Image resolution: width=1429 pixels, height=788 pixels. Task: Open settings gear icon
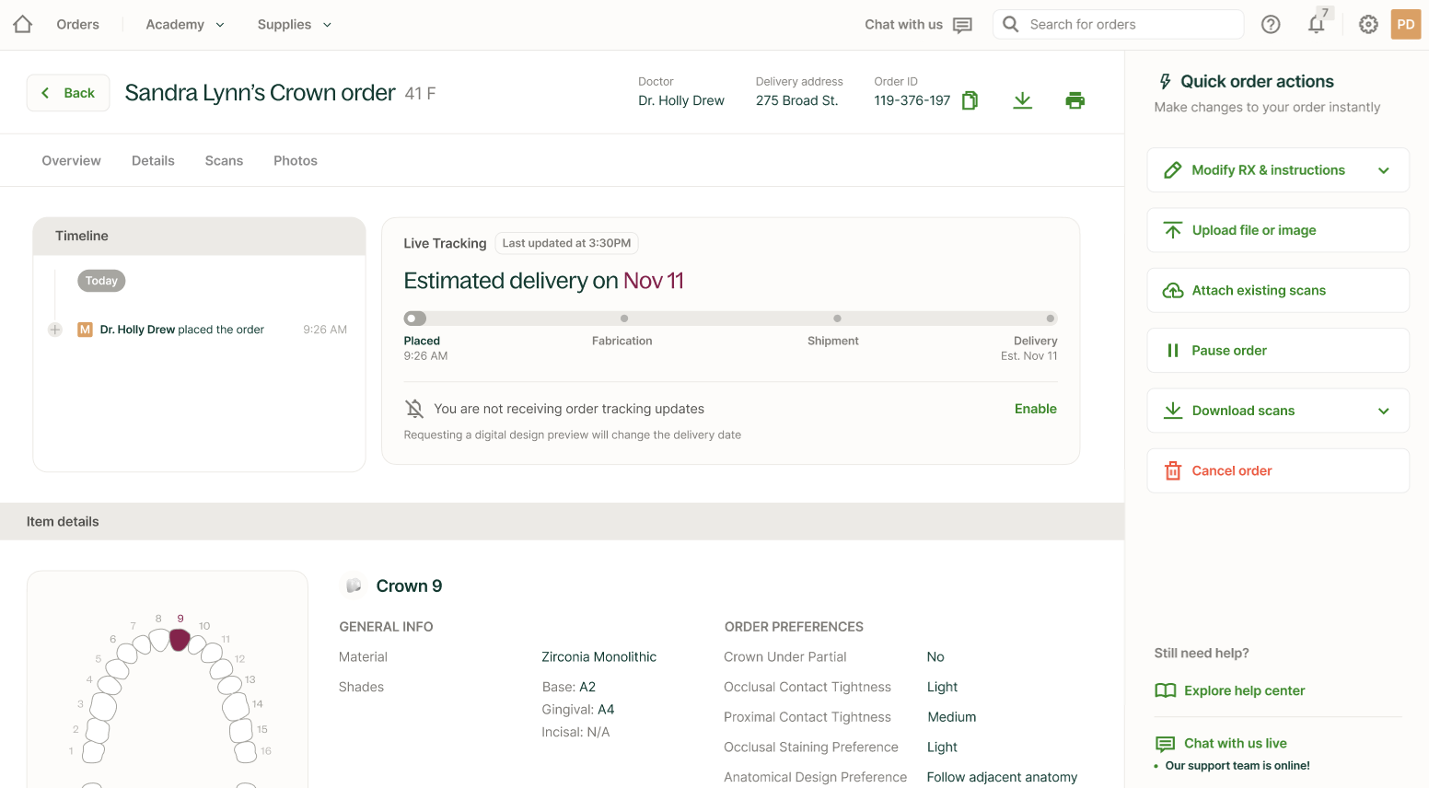click(1368, 25)
